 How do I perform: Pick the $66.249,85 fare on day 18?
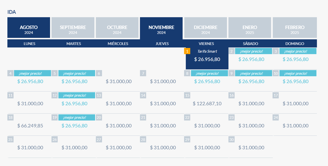[30, 126]
